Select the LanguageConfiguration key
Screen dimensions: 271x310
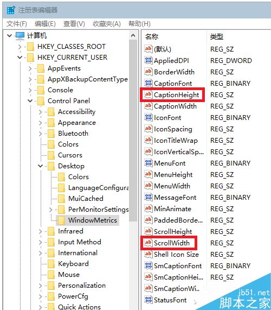(x=98, y=188)
